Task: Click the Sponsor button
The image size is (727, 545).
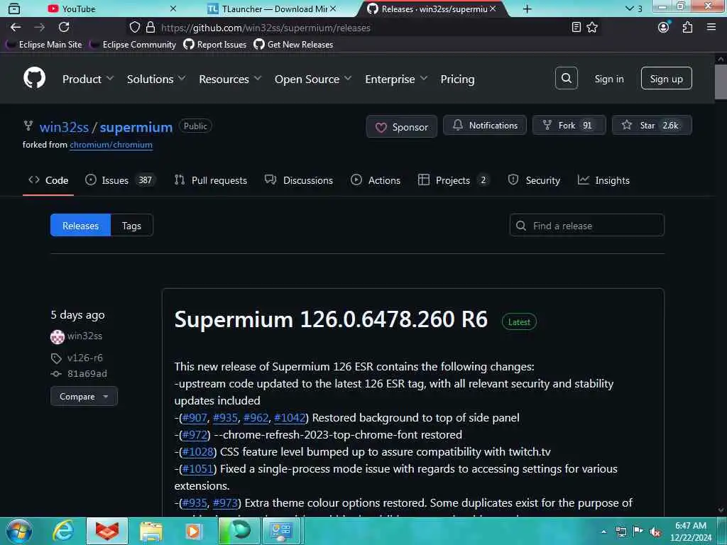Action: (x=402, y=127)
